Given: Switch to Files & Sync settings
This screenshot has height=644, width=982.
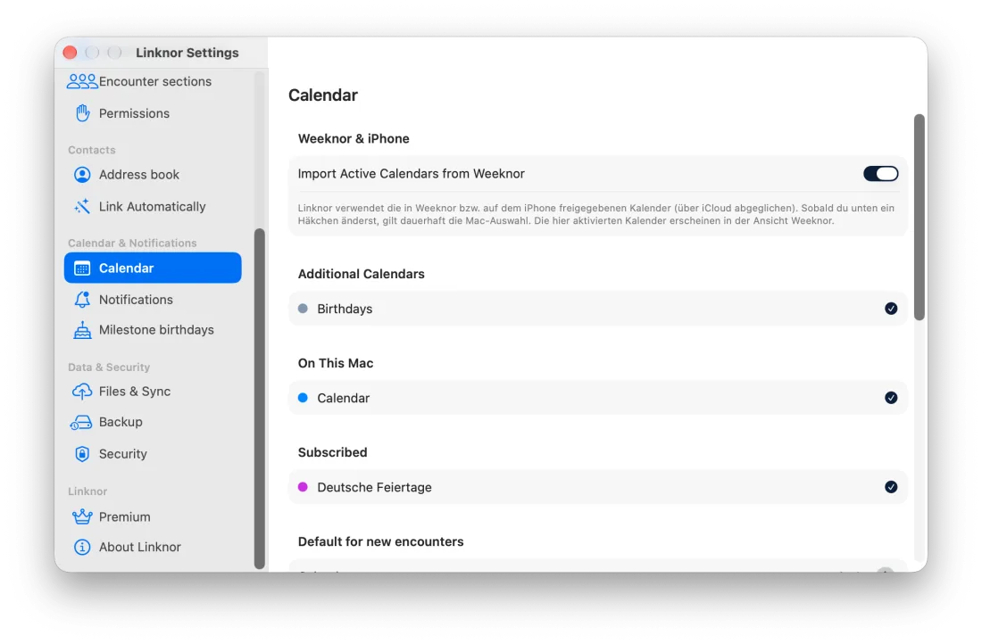Looking at the screenshot, I should click(x=153, y=392).
